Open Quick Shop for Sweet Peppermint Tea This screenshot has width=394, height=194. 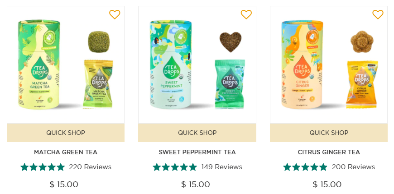pyautogui.click(x=197, y=133)
